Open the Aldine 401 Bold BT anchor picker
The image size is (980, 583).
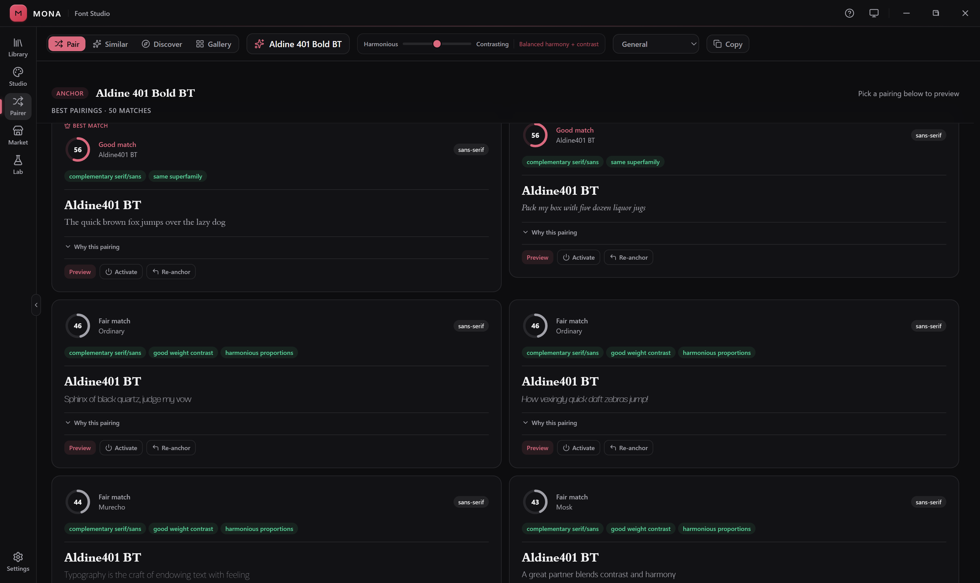tap(298, 44)
